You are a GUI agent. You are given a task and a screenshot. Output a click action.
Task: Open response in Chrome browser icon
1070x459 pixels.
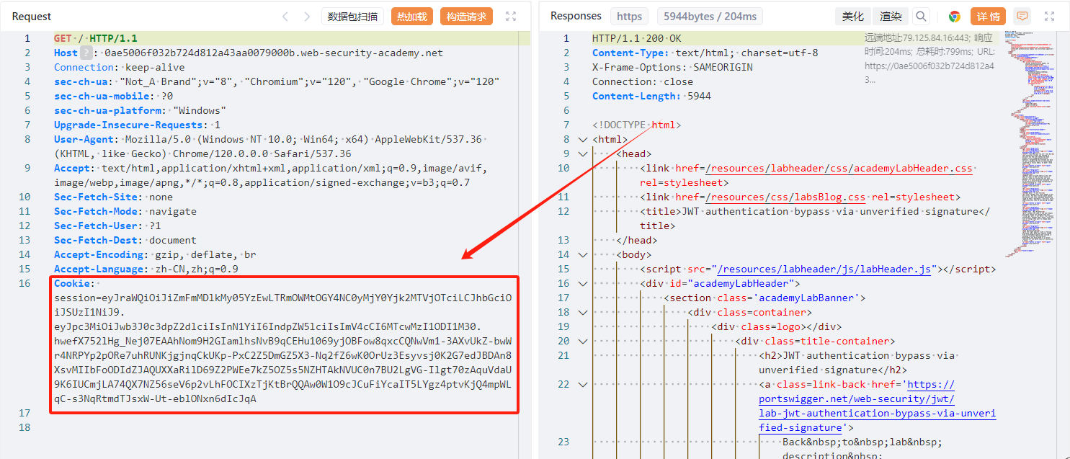[x=955, y=17]
